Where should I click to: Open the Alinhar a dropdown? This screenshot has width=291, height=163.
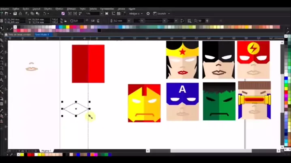[136, 14]
